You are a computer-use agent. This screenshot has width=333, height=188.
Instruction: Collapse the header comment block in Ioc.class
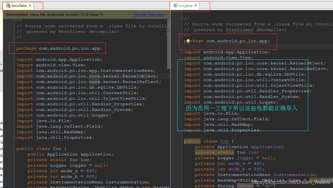15,20
